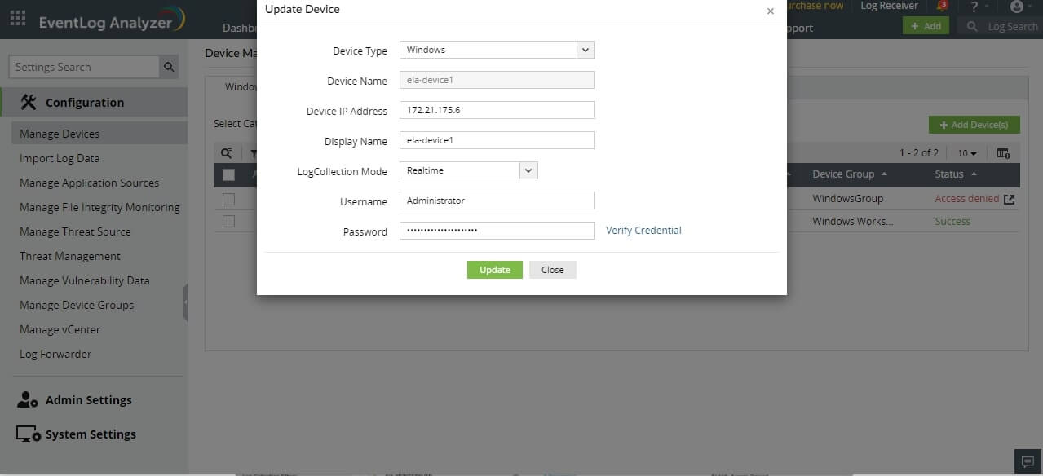Toggle the select-all checkbox in the table header

[x=228, y=174]
